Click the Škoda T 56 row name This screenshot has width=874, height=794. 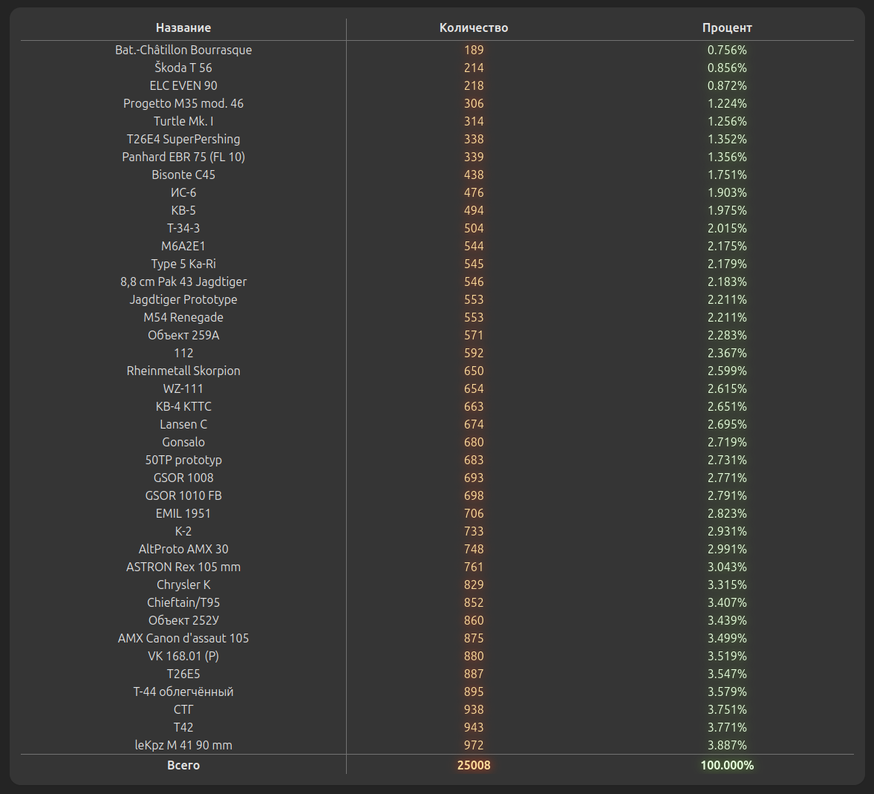[183, 68]
